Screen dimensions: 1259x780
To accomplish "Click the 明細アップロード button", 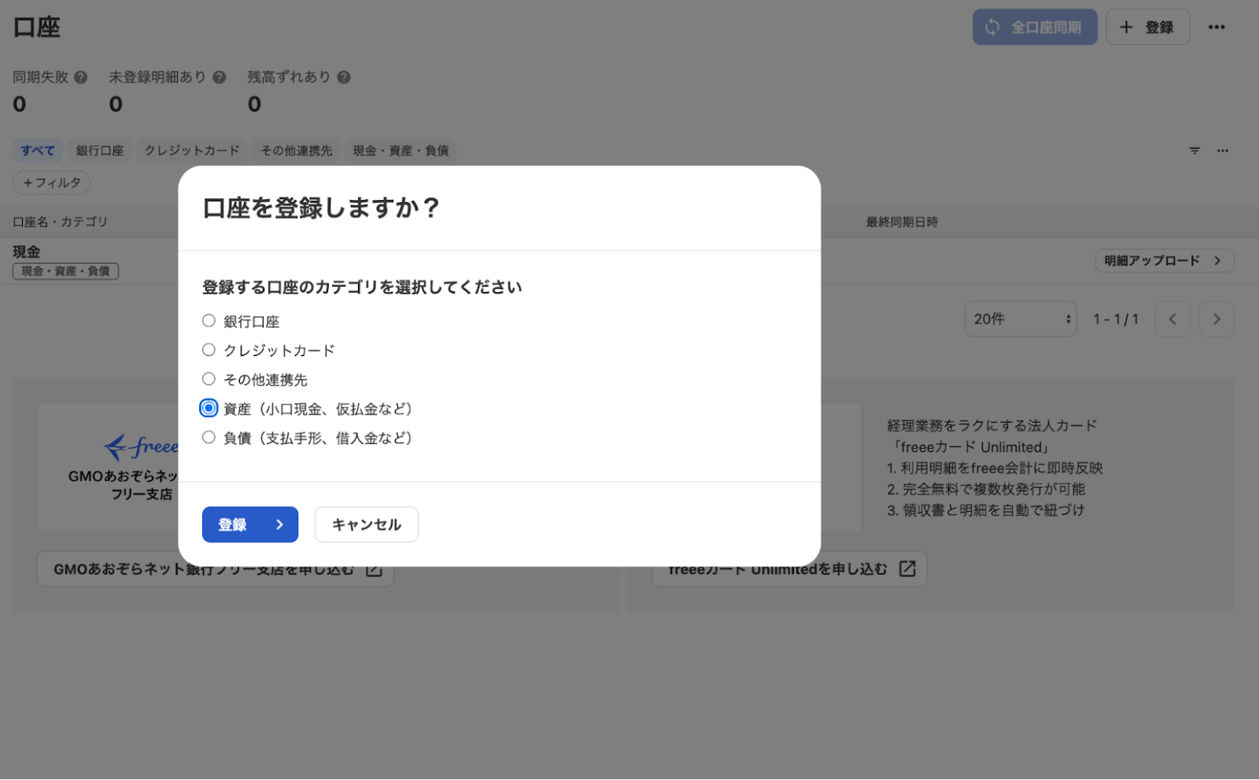I will click(1165, 261).
